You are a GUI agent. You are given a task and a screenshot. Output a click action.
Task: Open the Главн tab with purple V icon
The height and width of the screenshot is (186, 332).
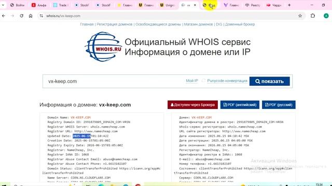[x=231, y=5]
